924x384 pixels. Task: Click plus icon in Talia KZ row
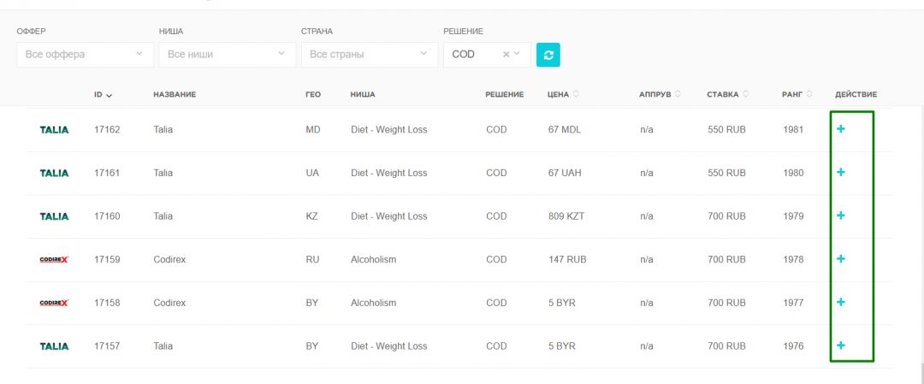[x=841, y=216]
